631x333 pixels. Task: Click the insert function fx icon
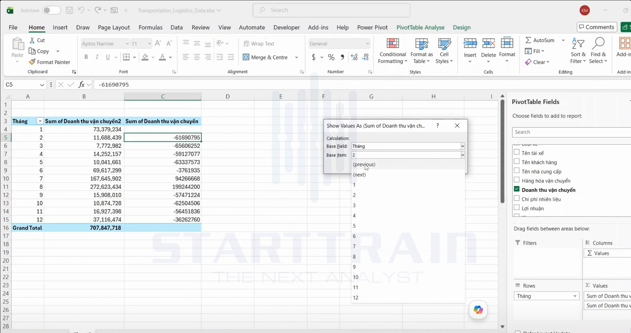pyautogui.click(x=81, y=84)
